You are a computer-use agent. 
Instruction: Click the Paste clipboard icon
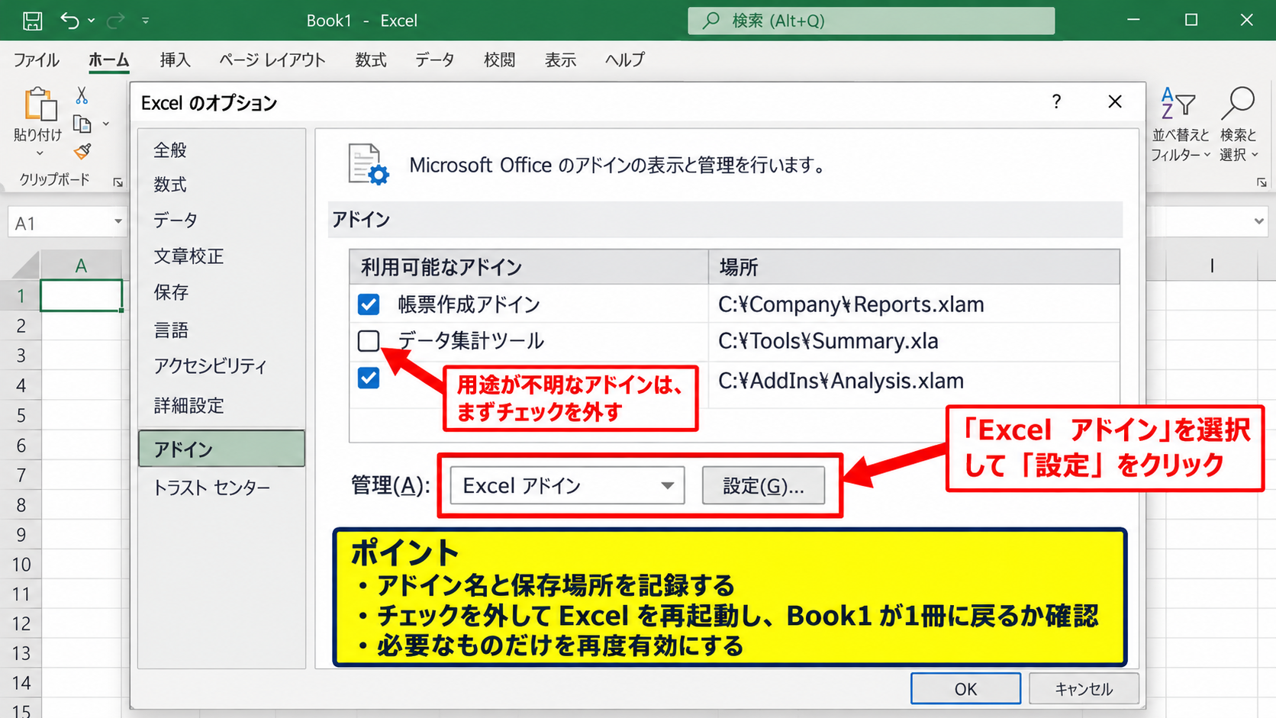(40, 104)
